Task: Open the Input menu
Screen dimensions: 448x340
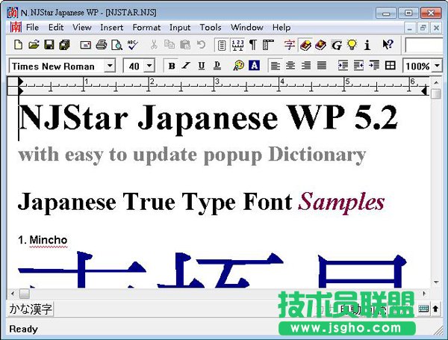Action: point(180,28)
